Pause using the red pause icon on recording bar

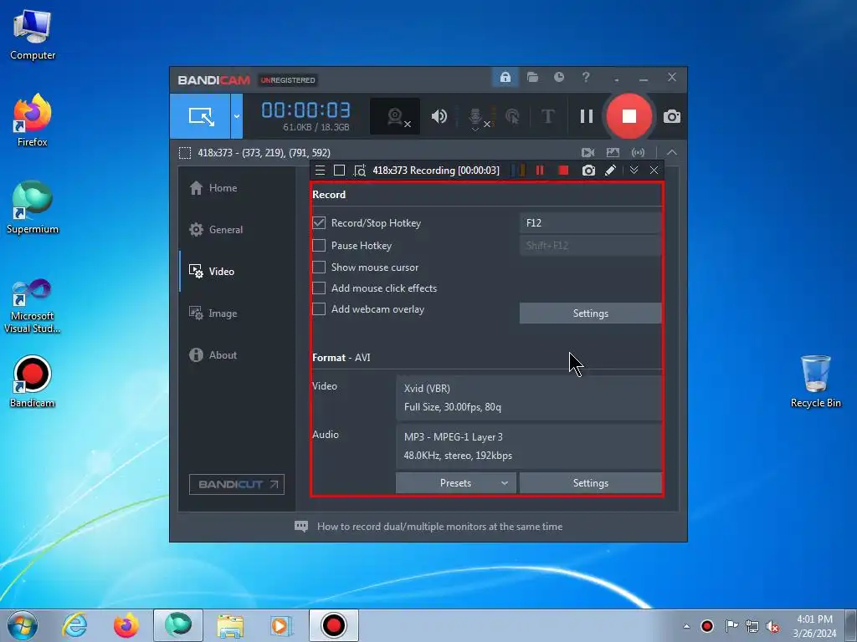540,171
